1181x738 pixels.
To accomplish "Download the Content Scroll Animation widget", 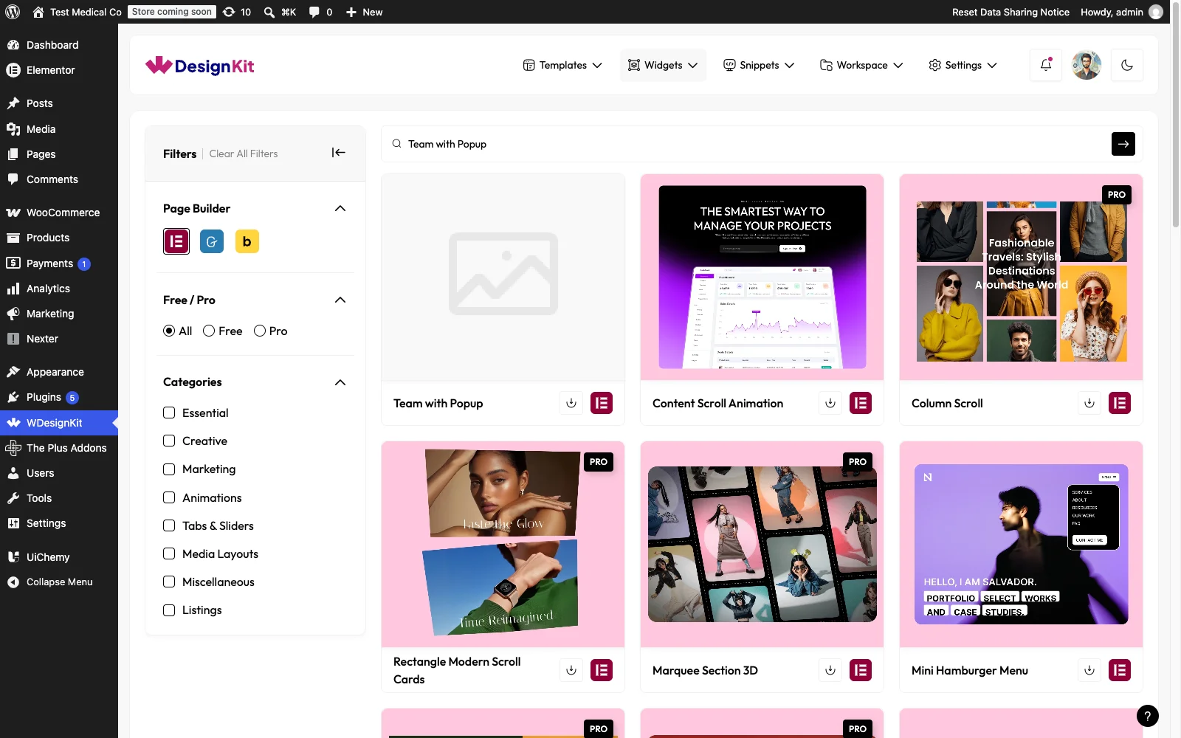I will (830, 403).
